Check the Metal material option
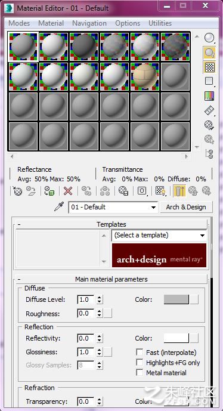The width and height of the screenshot is (223, 411). coord(140,373)
